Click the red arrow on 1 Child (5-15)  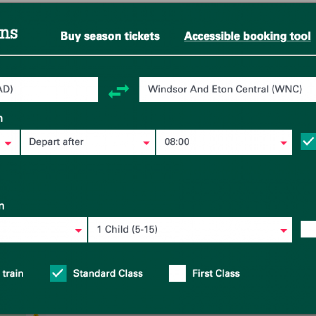pos(284,231)
